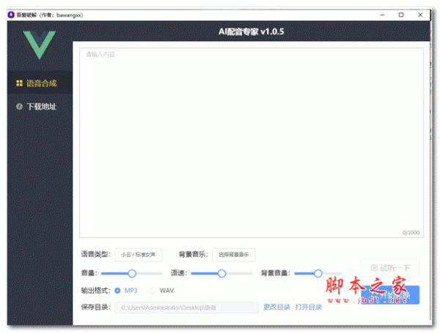Maximize the application window

(x=401, y=14)
